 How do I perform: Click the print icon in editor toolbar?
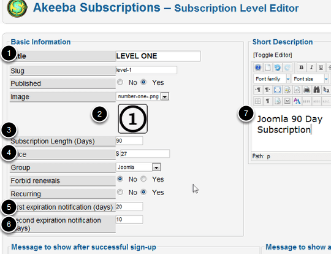pos(306,90)
